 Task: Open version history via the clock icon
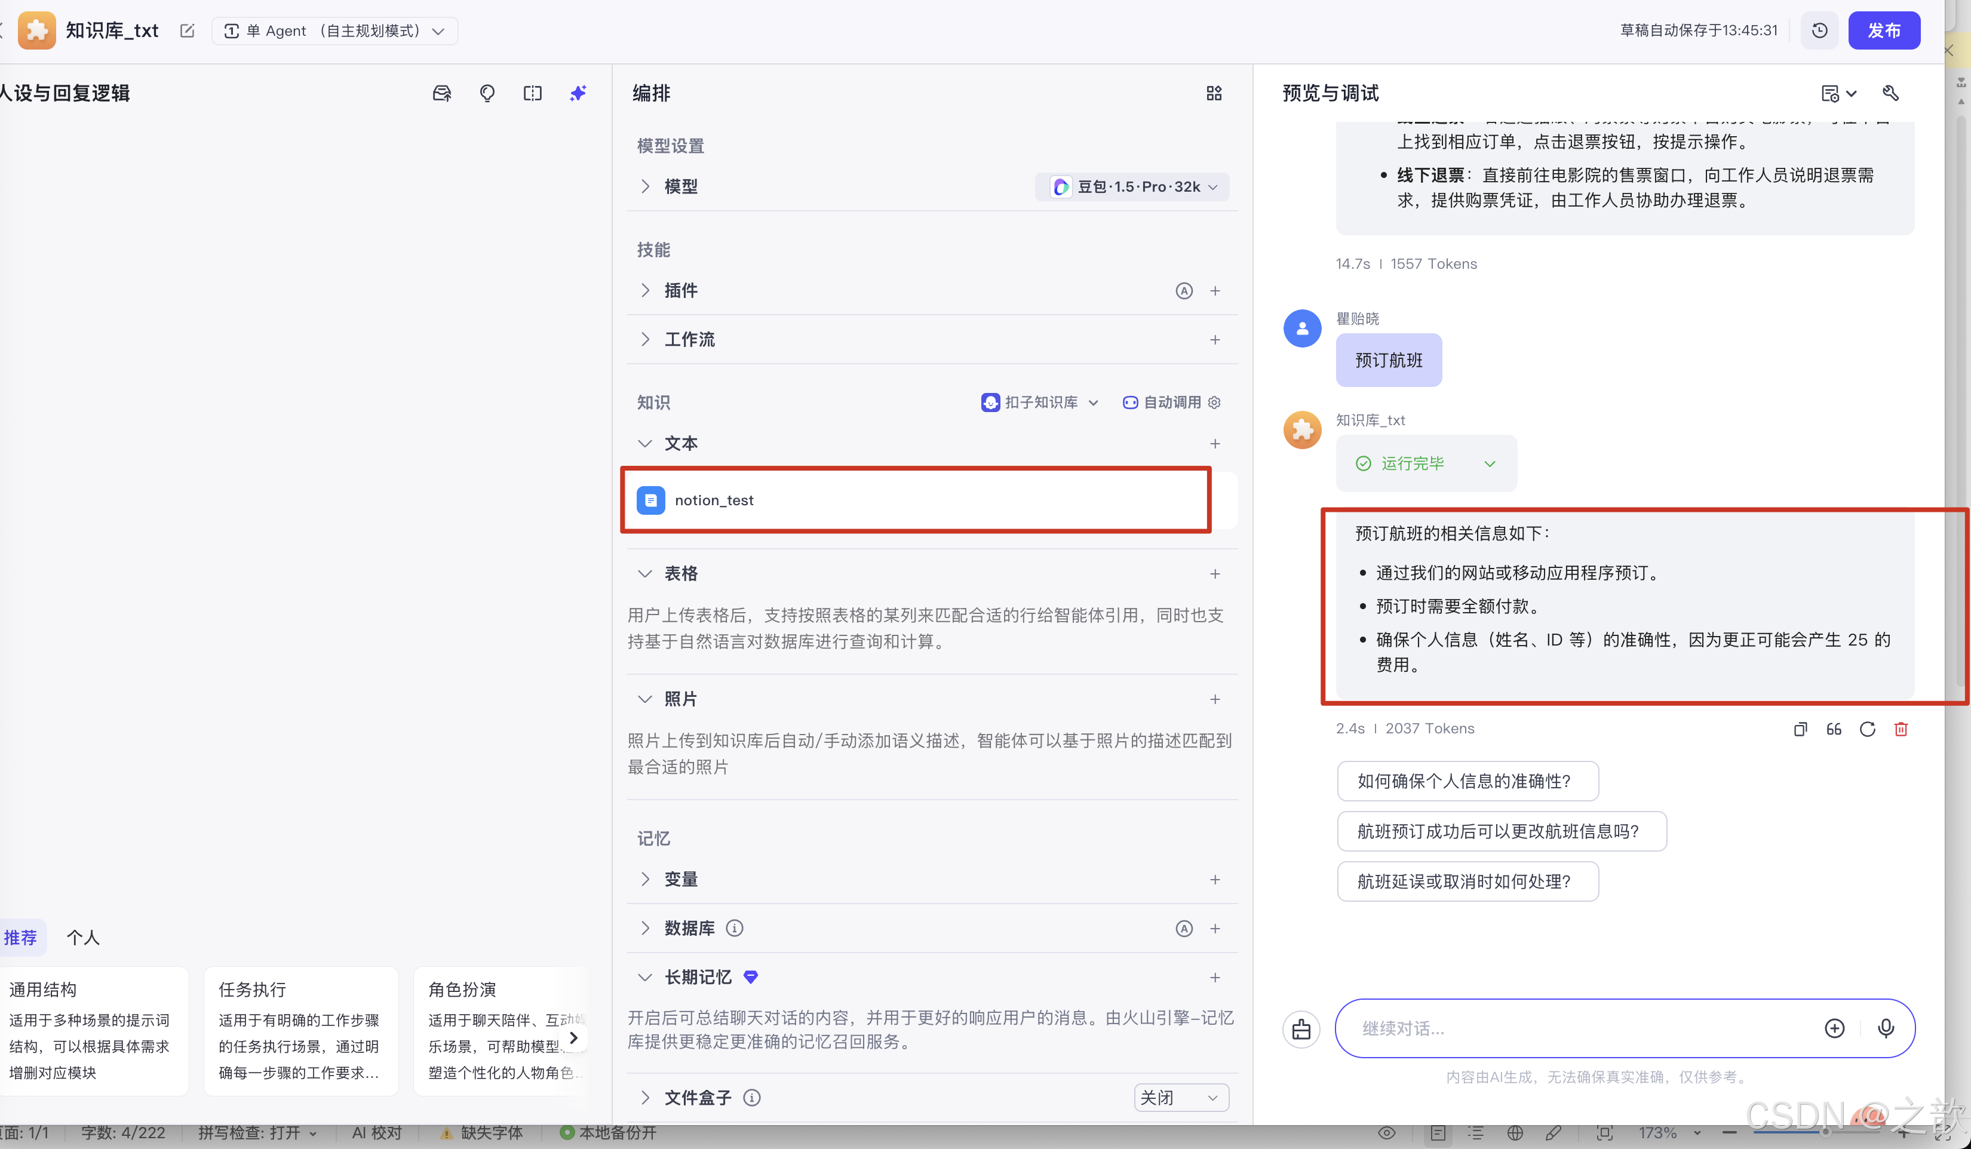(1819, 30)
